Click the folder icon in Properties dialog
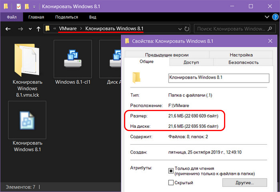Image resolution: width=280 pixels, height=192 pixels. pyautogui.click(x=136, y=78)
